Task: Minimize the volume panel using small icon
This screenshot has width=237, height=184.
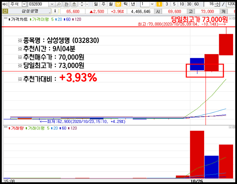Action: point(230,127)
